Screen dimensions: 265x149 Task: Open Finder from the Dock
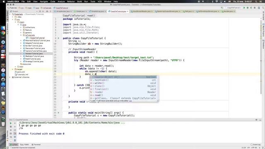point(3,28)
